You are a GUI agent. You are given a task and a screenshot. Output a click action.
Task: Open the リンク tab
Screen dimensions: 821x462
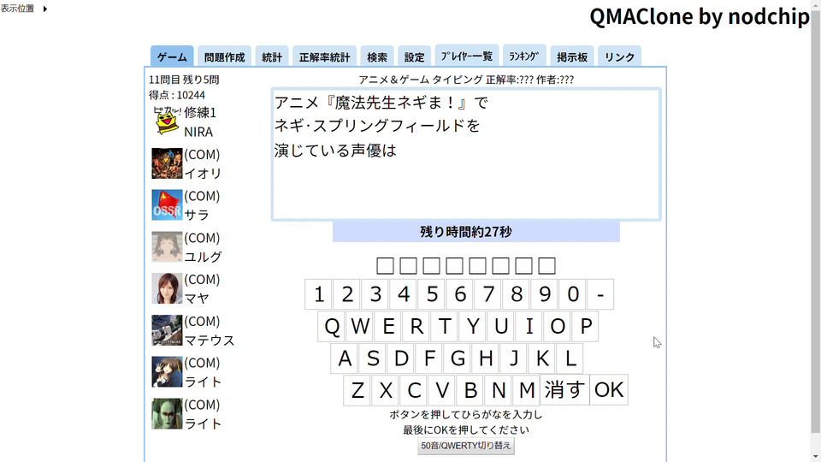point(619,56)
